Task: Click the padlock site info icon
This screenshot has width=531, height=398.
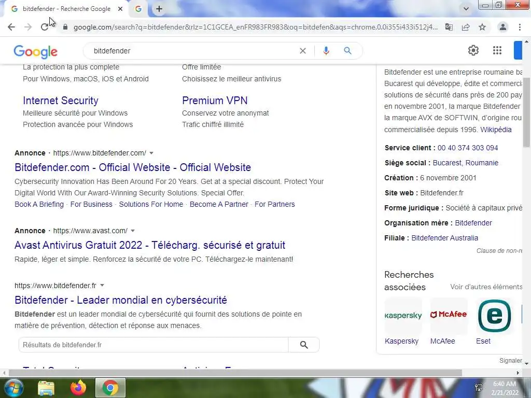Action: coord(65,27)
